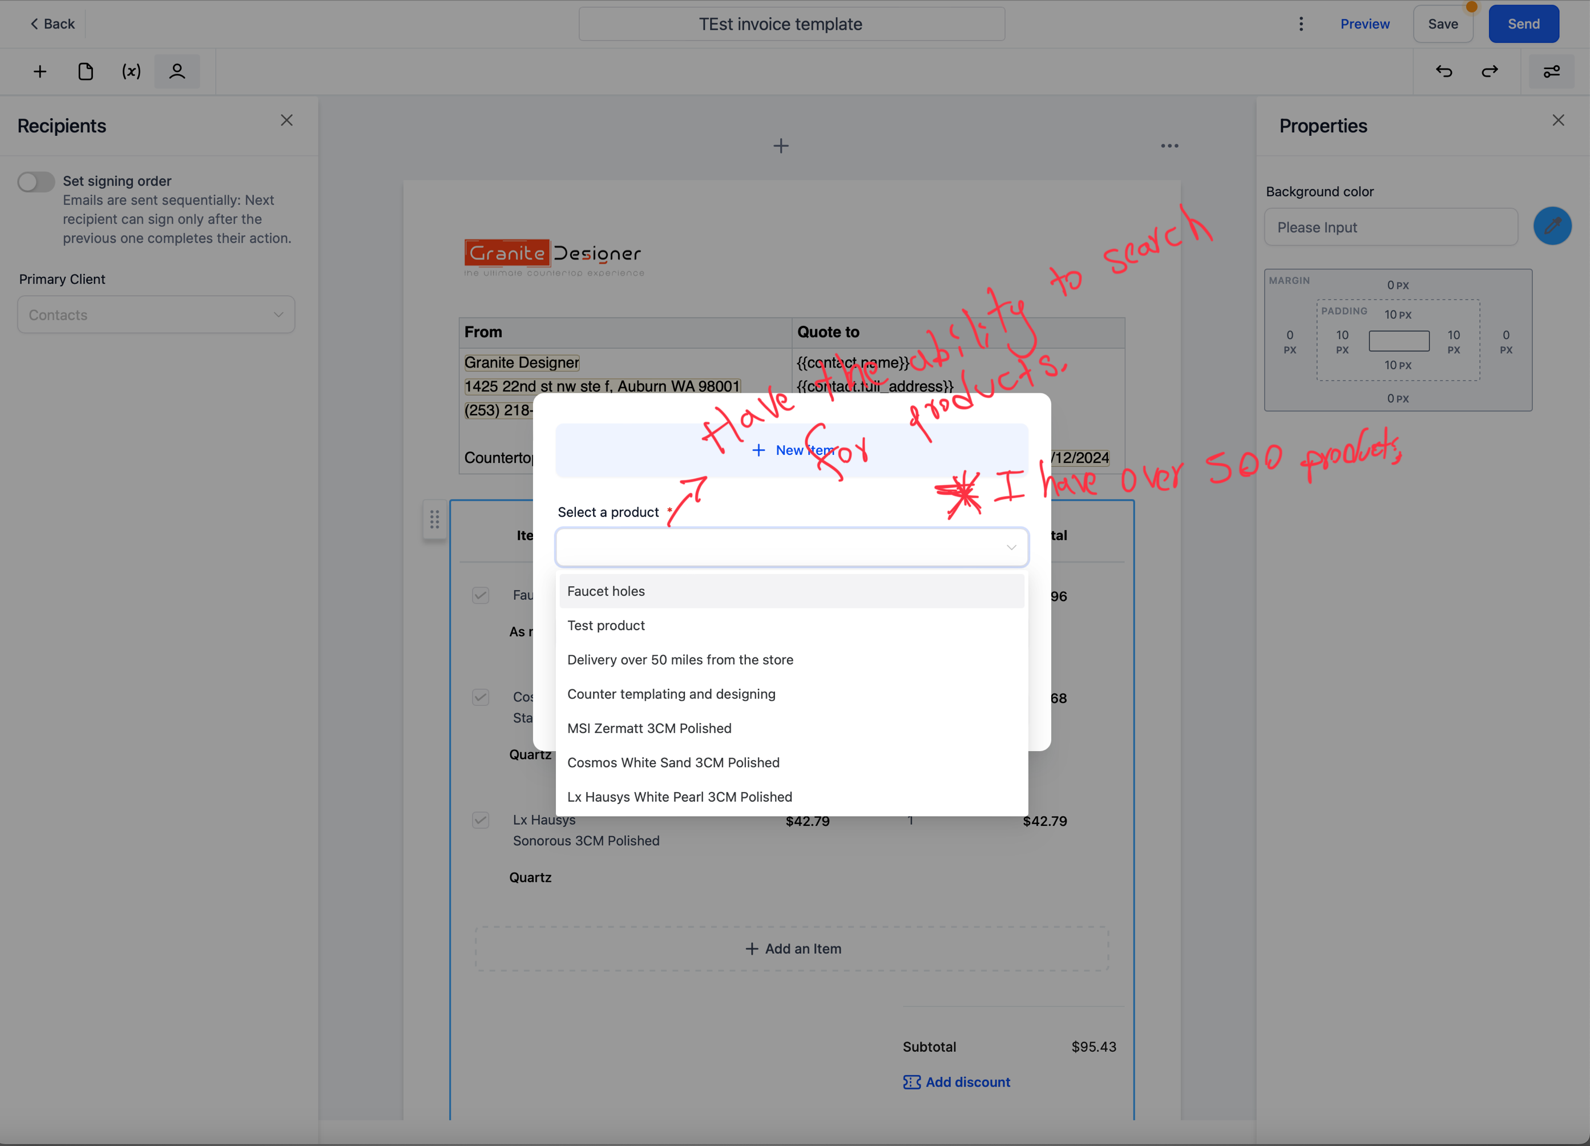The image size is (1590, 1146).
Task: Click the Background color input field
Action: tap(1391, 227)
